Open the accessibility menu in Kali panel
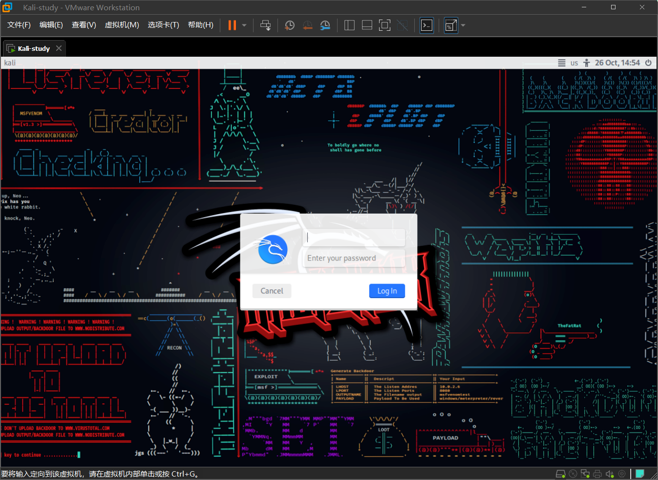658x480 pixels. pyautogui.click(x=587, y=63)
